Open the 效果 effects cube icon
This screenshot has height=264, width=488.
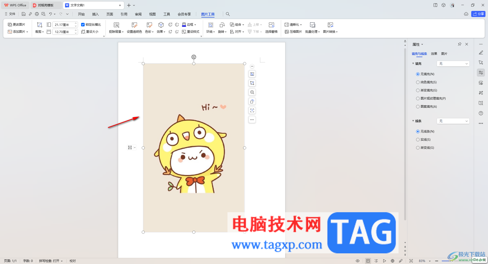point(161,25)
